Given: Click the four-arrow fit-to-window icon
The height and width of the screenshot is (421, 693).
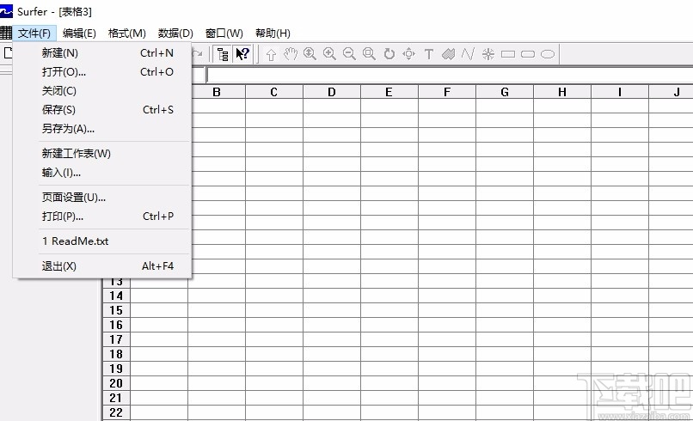Looking at the screenshot, I should pyautogui.click(x=408, y=54).
